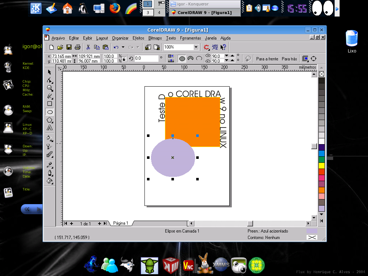Expand the redo history dropdown arrow
368x276 pixels.
138,47
